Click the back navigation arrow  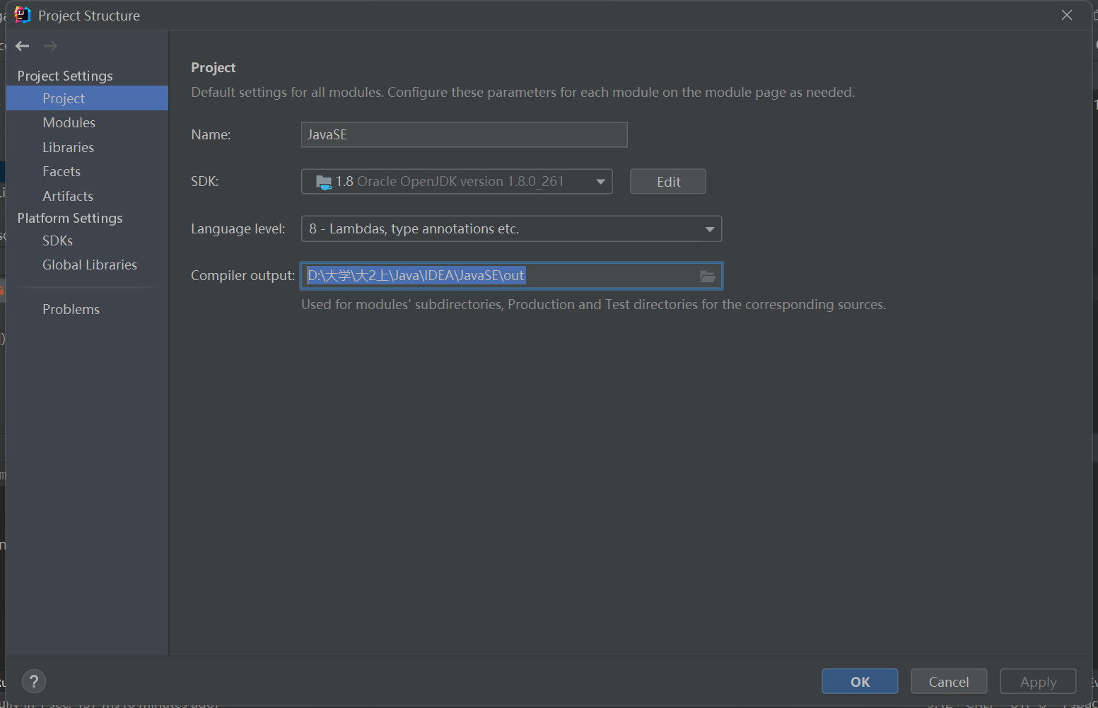tap(23, 46)
